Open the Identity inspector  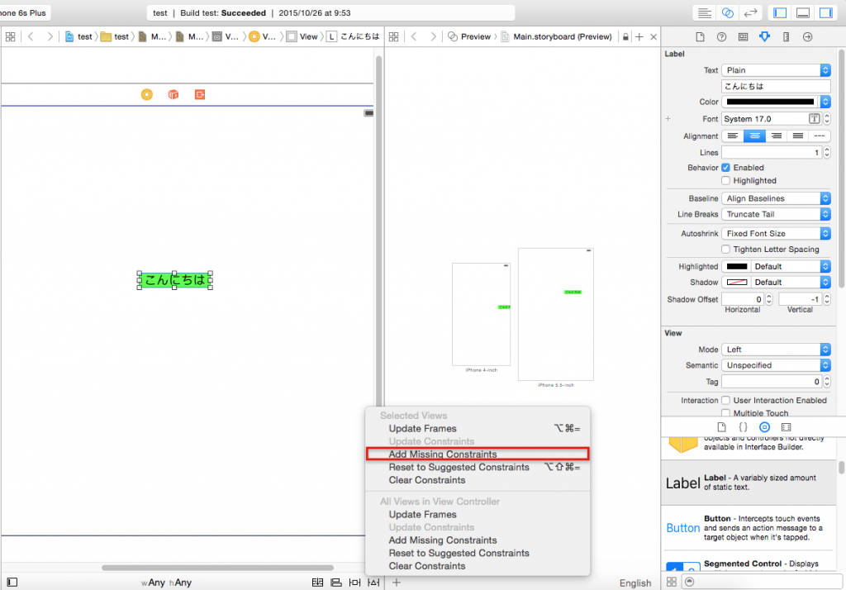[743, 37]
